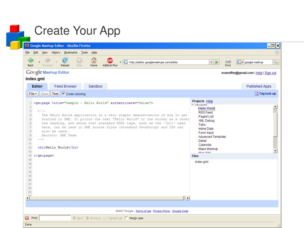Reload the page with the Reload icon

(65, 60)
